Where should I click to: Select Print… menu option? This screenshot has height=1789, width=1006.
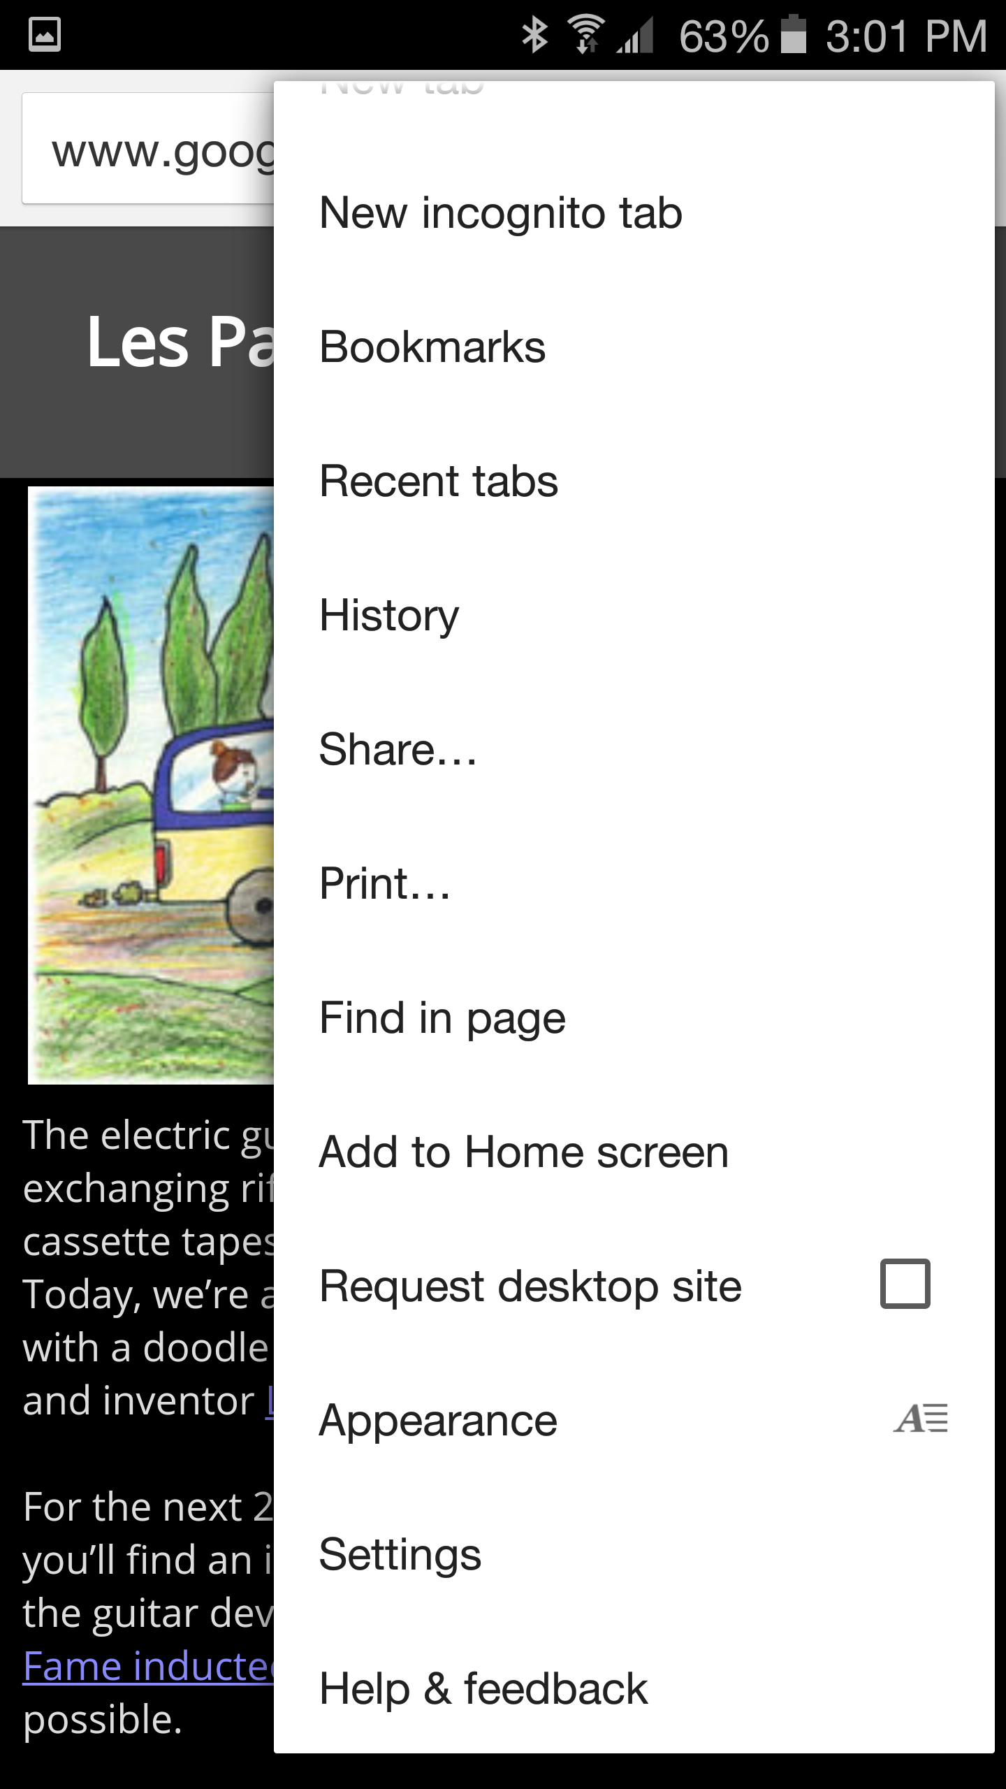[x=385, y=884]
